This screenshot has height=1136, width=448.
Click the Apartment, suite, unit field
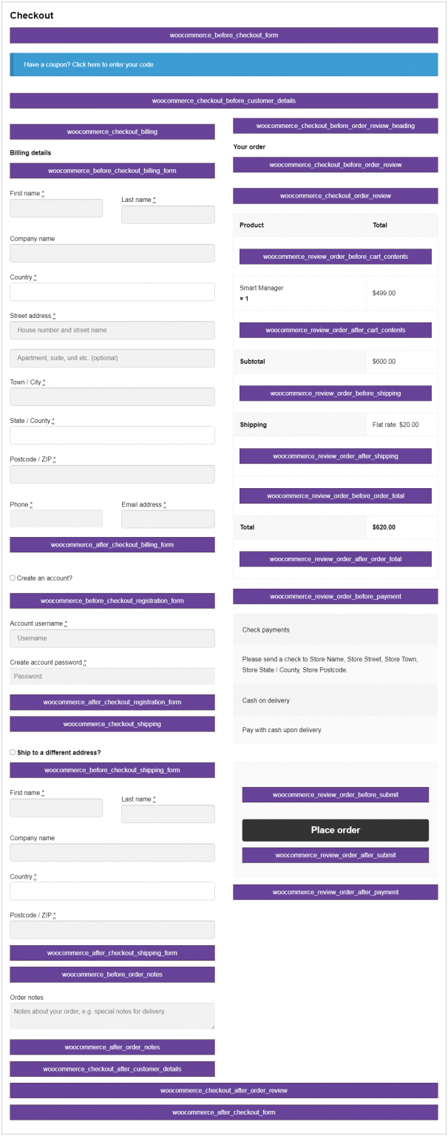[x=112, y=358]
